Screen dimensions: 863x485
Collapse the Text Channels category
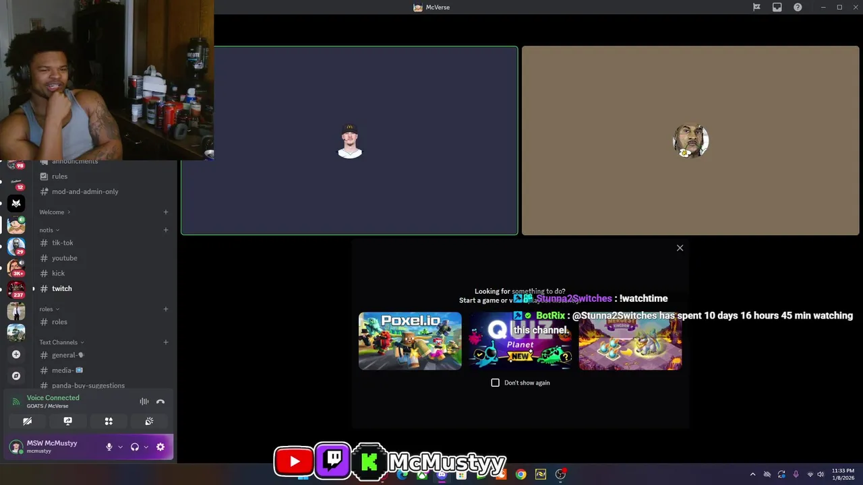click(x=61, y=342)
